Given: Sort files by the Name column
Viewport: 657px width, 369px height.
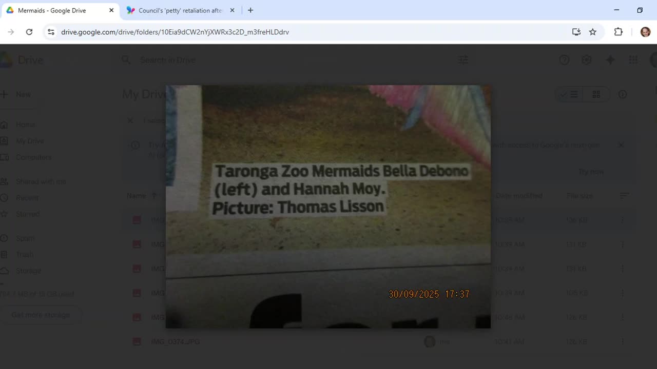Looking at the screenshot, I should (137, 196).
